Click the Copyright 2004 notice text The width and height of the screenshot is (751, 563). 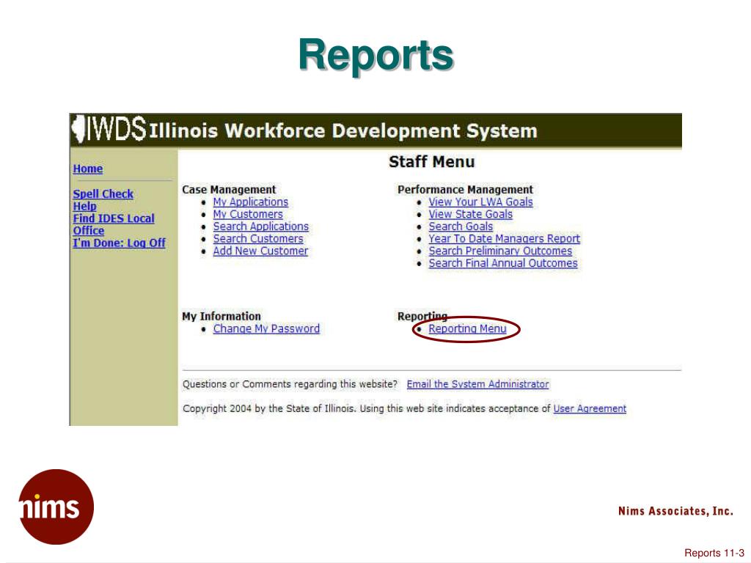[367, 409]
